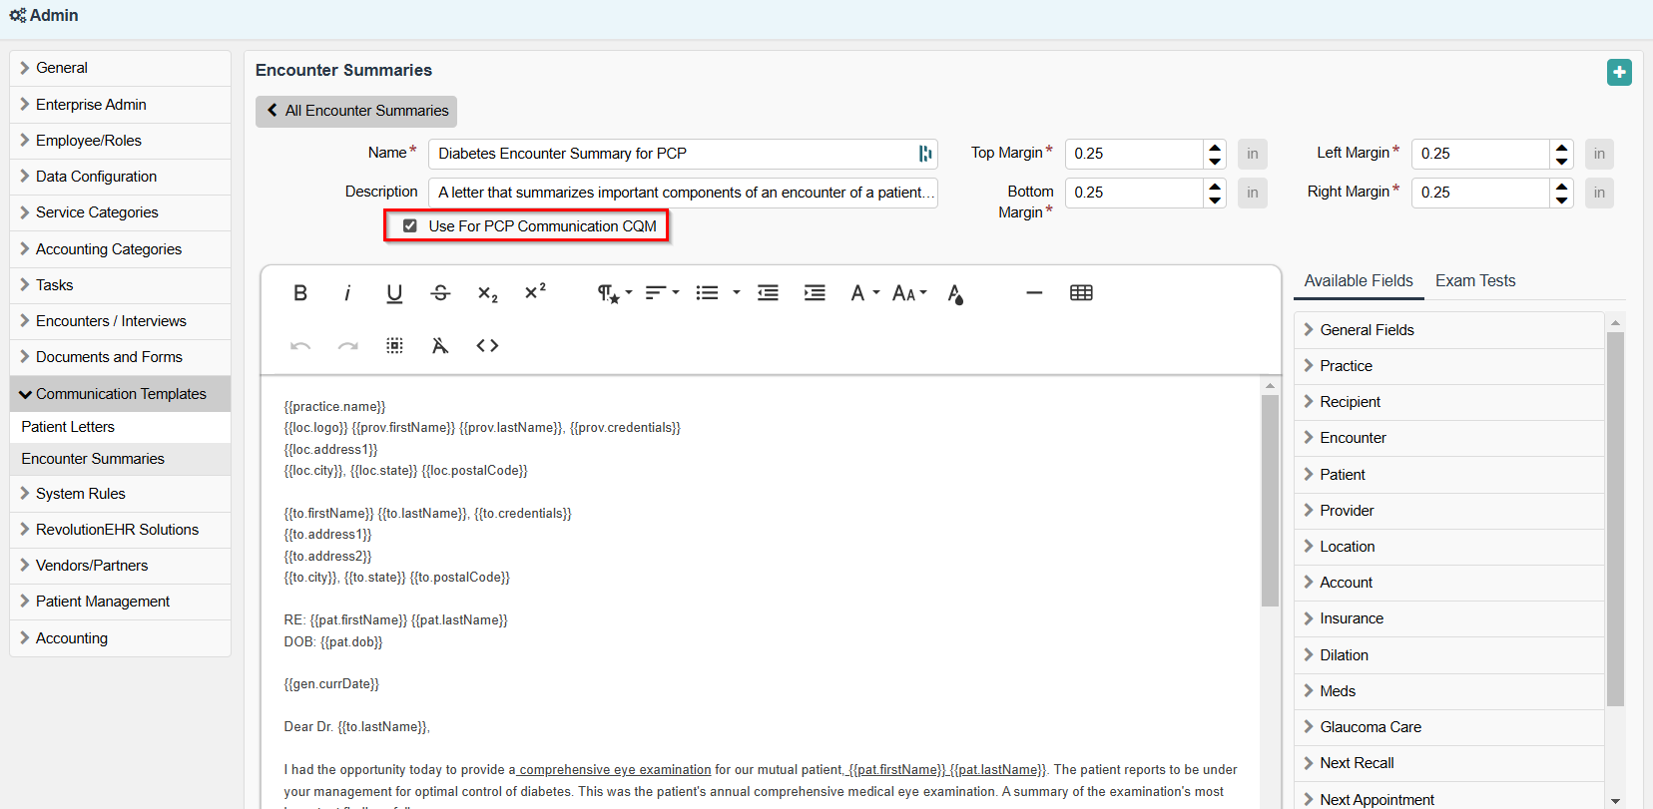The image size is (1653, 809).
Task: Open the text color picker
Action: coord(955,293)
